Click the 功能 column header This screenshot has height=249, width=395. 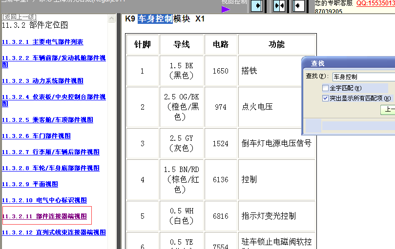click(277, 44)
